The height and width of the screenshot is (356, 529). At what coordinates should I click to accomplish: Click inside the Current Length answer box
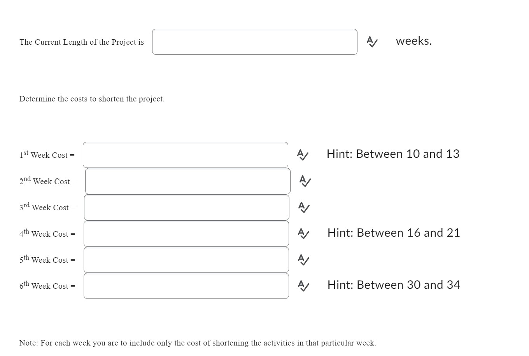pos(255,42)
